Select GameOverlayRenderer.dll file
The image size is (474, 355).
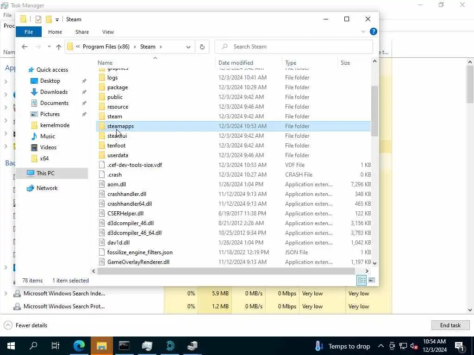tap(233, 262)
